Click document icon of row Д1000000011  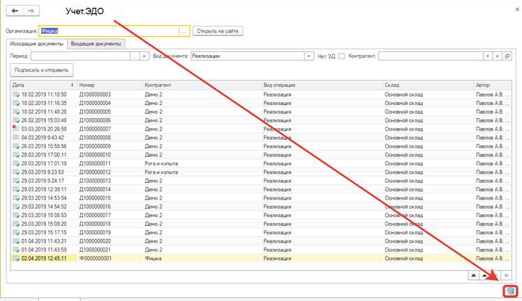pos(16,163)
